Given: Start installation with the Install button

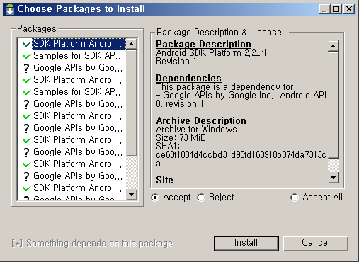Looking at the screenshot, I should pos(246,243).
